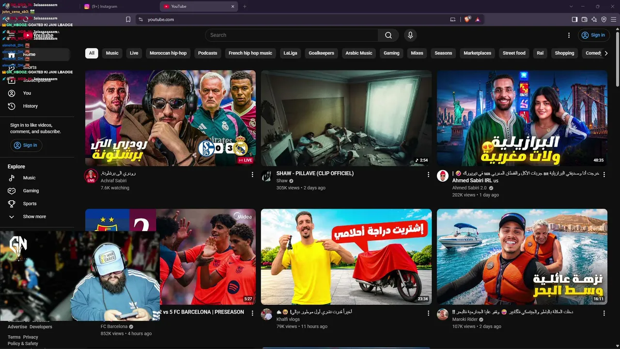The image size is (620, 349).
Task: Open Khalfi vlogs channel avatar
Action: (x=266, y=315)
